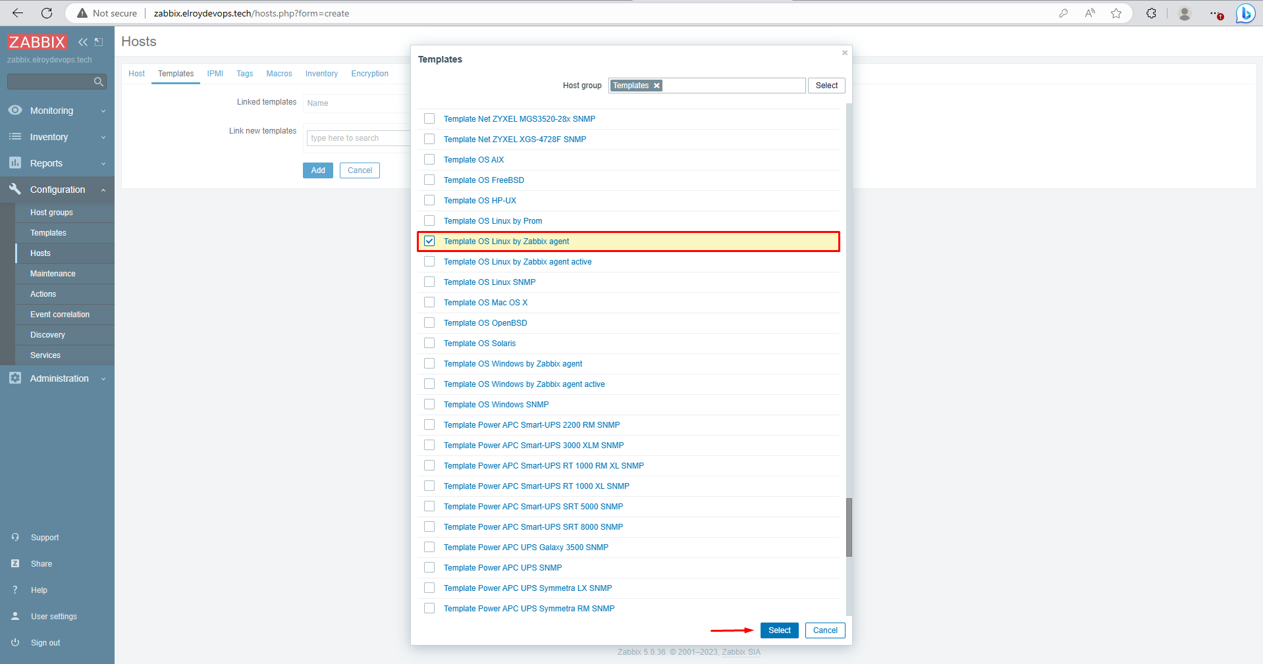
Task: Check Template OS Linux SNMP checkbox
Action: (x=429, y=282)
